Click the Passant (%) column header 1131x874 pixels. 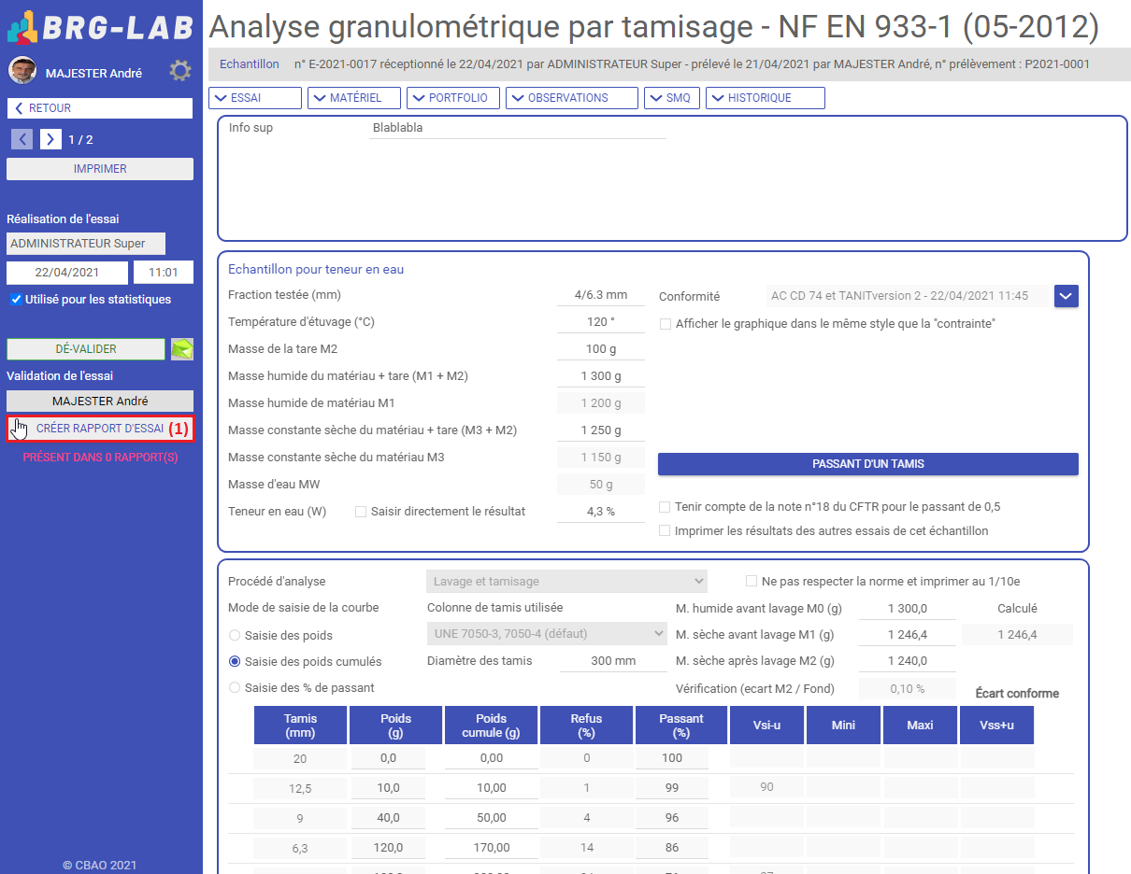680,726
